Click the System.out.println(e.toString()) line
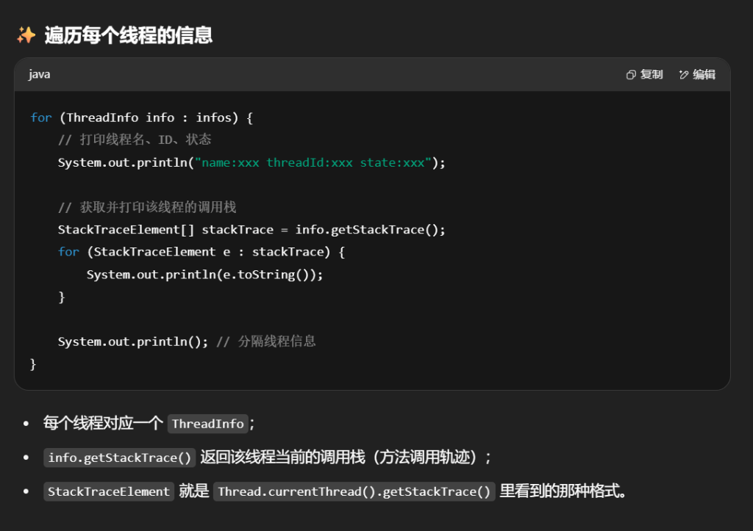The width and height of the screenshot is (753, 531). [x=204, y=274]
